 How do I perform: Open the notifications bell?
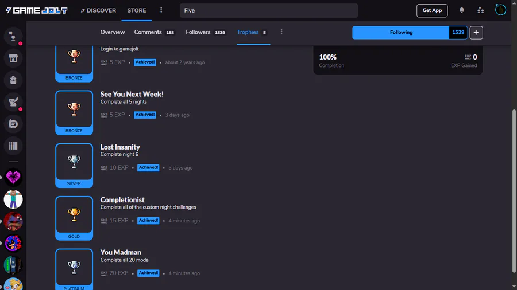(x=462, y=10)
